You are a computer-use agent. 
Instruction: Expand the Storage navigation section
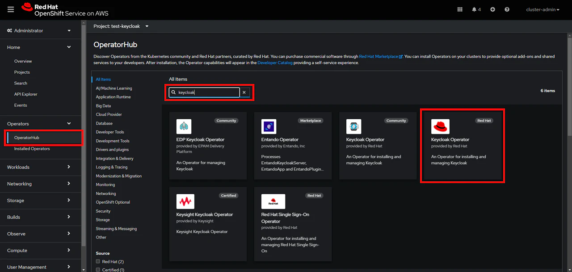click(x=40, y=201)
